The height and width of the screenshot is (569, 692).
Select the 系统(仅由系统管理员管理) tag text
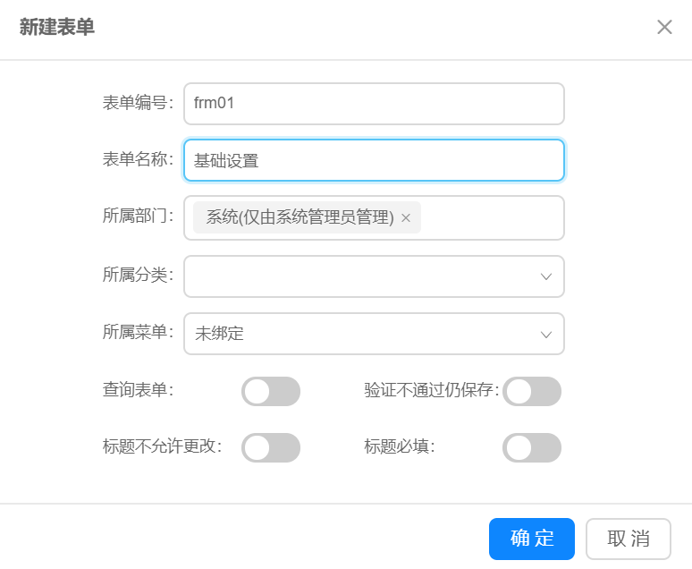click(x=300, y=217)
